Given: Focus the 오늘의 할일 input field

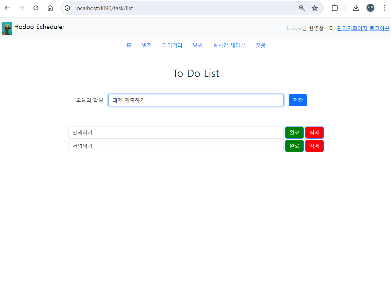Looking at the screenshot, I should point(196,100).
